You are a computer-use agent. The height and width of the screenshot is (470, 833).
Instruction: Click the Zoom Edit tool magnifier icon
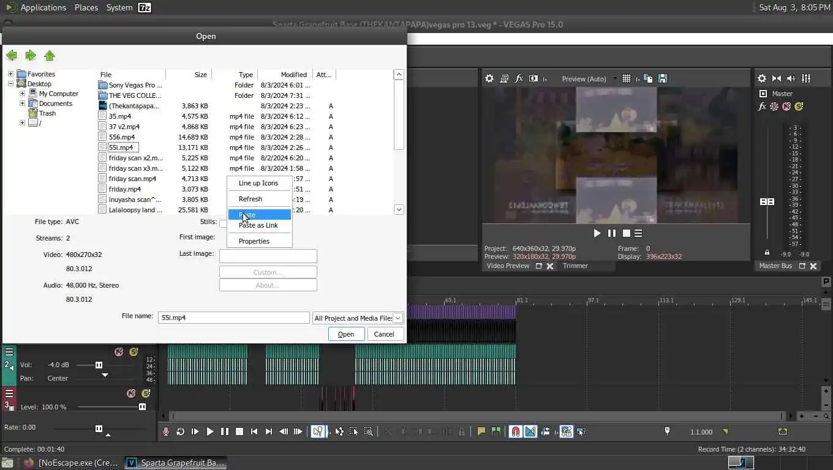(x=368, y=431)
